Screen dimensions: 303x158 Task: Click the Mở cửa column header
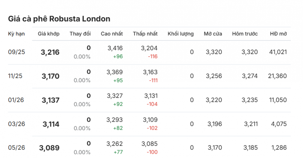pyautogui.click(x=213, y=34)
